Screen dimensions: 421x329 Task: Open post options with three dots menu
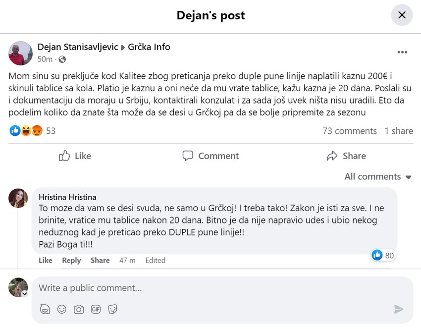point(403,52)
